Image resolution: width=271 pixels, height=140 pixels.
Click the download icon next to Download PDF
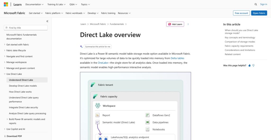click(x=5, y=136)
